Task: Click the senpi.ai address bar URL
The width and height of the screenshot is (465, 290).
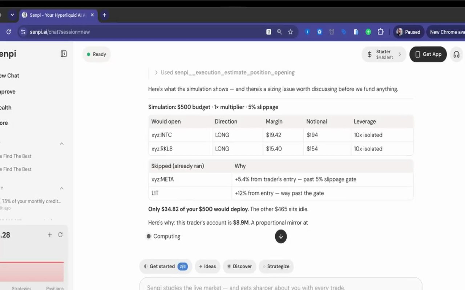Action: (x=60, y=32)
